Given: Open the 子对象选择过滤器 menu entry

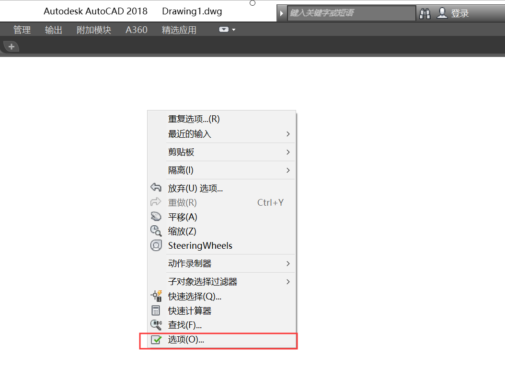Looking at the screenshot, I should (x=221, y=282).
